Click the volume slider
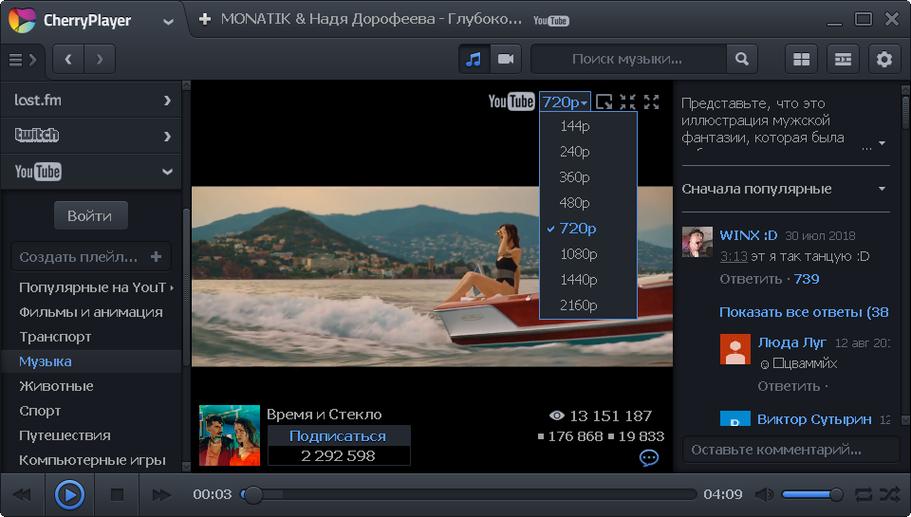The width and height of the screenshot is (911, 517). click(x=812, y=495)
